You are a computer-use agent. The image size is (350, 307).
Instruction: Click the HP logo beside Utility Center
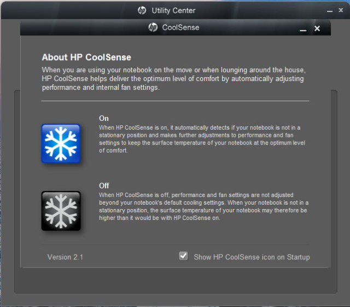[142, 10]
